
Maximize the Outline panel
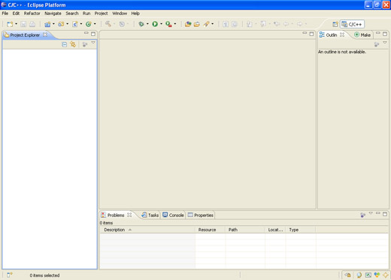[385, 34]
